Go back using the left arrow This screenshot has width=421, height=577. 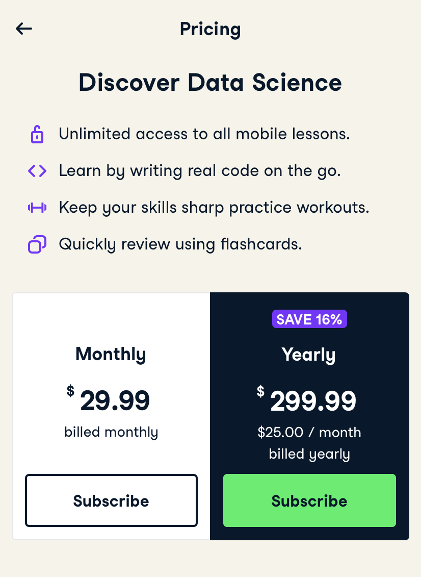(x=24, y=29)
